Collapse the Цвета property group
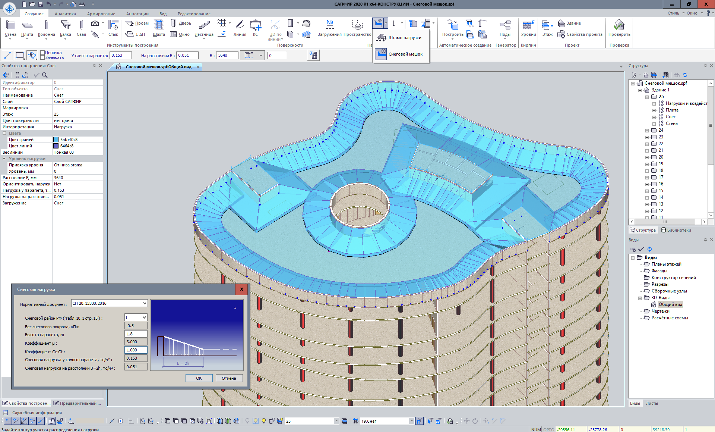715x432 pixels. pos(4,133)
